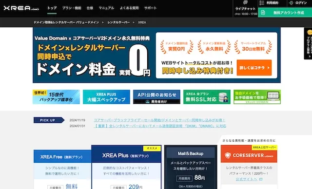The image size is (312, 189).
Task: Click the ログイン arrow icon
Action: pyautogui.click(x=291, y=3)
